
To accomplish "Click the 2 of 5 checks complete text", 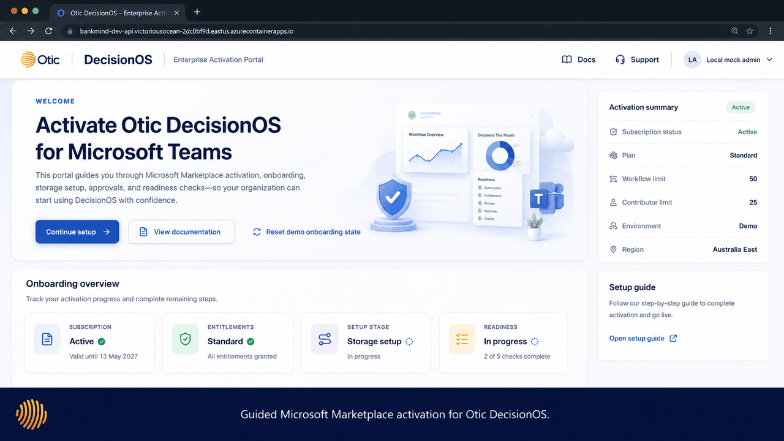I will [517, 356].
